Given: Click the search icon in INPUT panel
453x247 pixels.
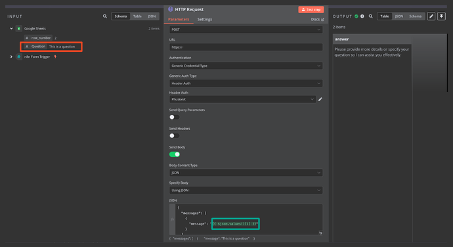Looking at the screenshot, I should [105, 16].
